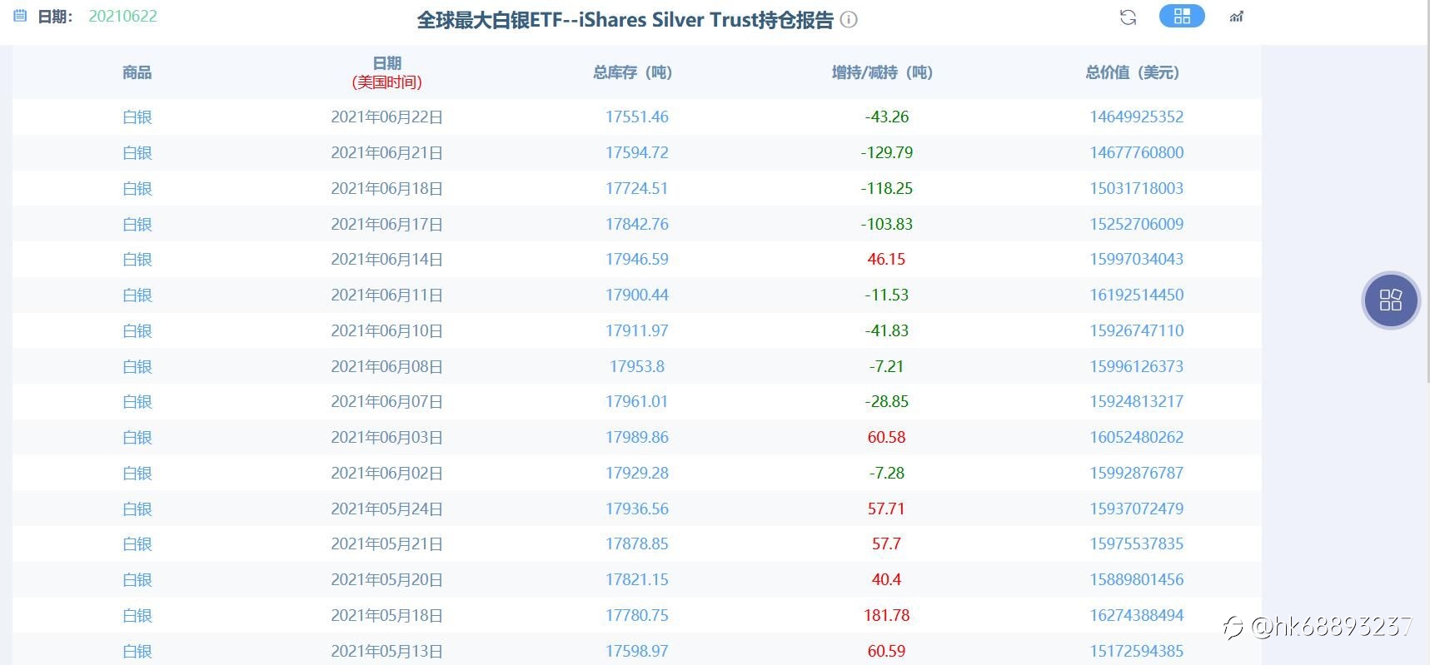This screenshot has height=665, width=1430.
Task: Switch to table grid view
Action: pyautogui.click(x=1182, y=16)
